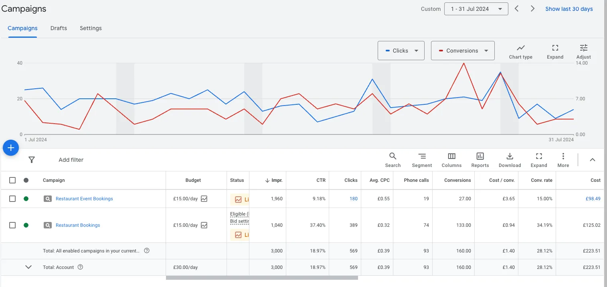The width and height of the screenshot is (607, 287).
Task: Check the Restaurant Bookings row checkbox
Action: pyautogui.click(x=12, y=225)
